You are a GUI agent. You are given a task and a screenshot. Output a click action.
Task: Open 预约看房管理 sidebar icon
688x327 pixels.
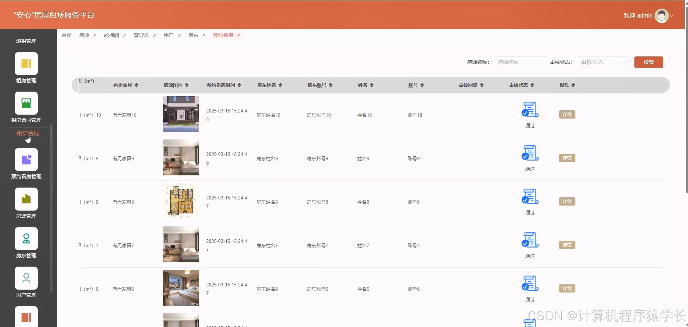point(26,160)
